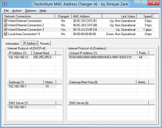162x128 pixels.
Task: Switch to the Information tab
Action: (12, 44)
